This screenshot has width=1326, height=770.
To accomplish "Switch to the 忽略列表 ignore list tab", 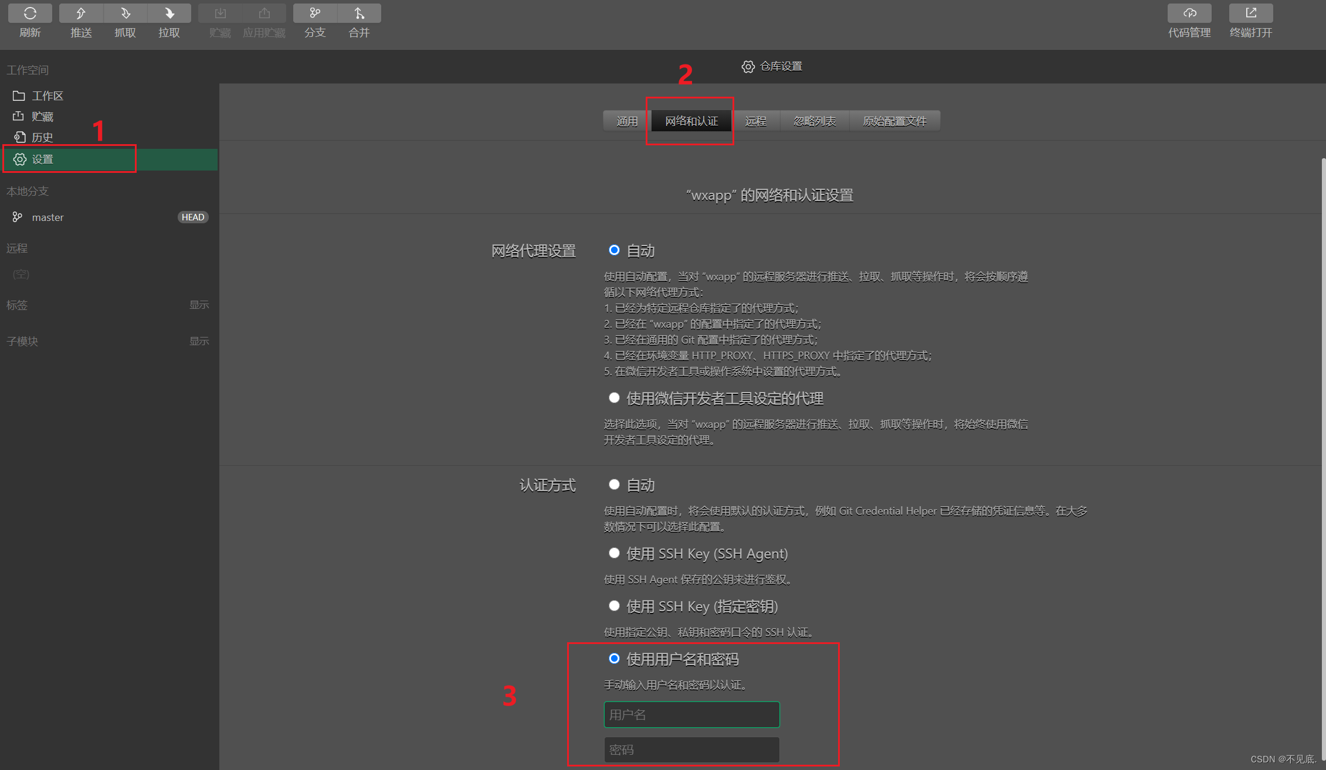I will click(815, 121).
